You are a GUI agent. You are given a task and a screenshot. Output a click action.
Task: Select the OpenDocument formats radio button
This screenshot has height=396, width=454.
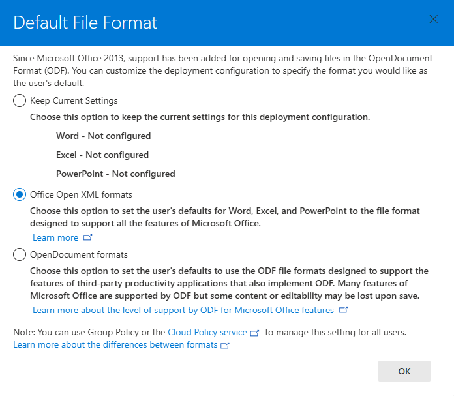[20, 254]
